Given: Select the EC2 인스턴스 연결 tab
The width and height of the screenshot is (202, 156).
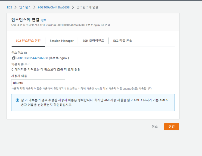Looking at the screenshot, I should pyautogui.click(x=28, y=41).
